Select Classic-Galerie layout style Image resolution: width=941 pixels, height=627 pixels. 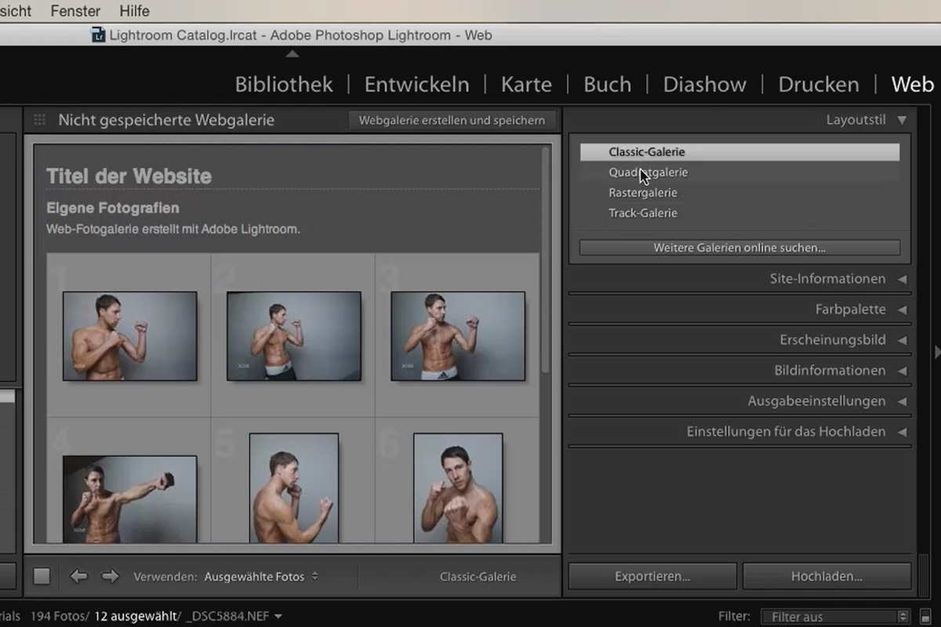tap(739, 152)
